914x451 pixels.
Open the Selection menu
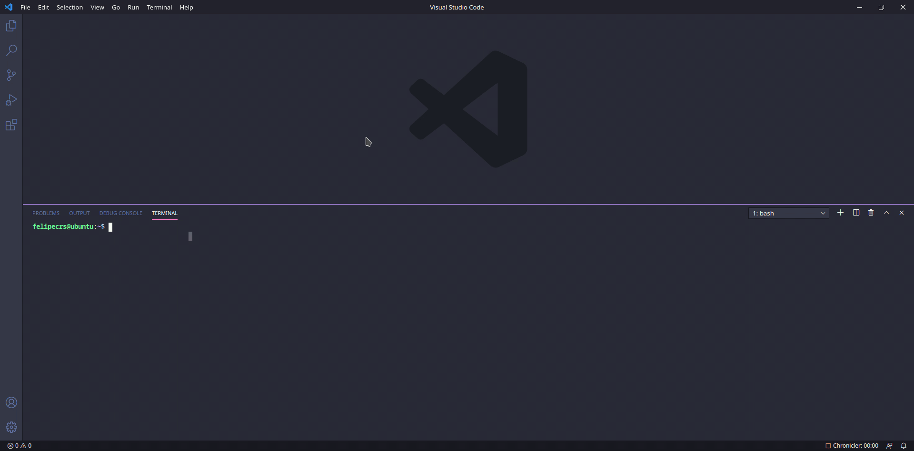(70, 7)
